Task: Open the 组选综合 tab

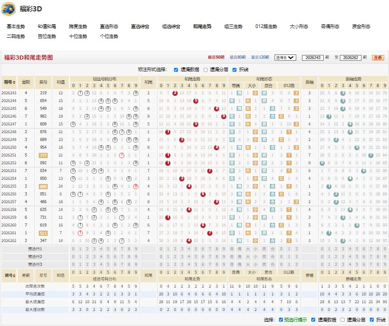Action: pyautogui.click(x=171, y=26)
